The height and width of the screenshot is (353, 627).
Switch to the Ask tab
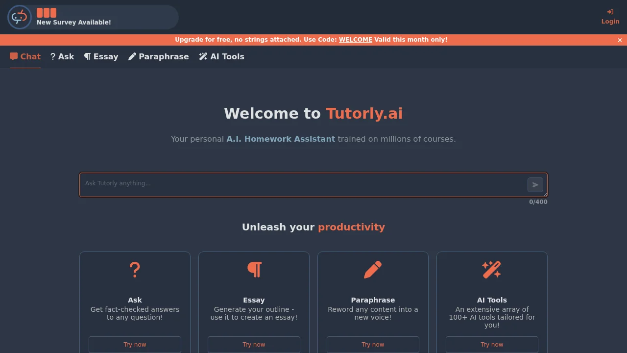click(62, 56)
